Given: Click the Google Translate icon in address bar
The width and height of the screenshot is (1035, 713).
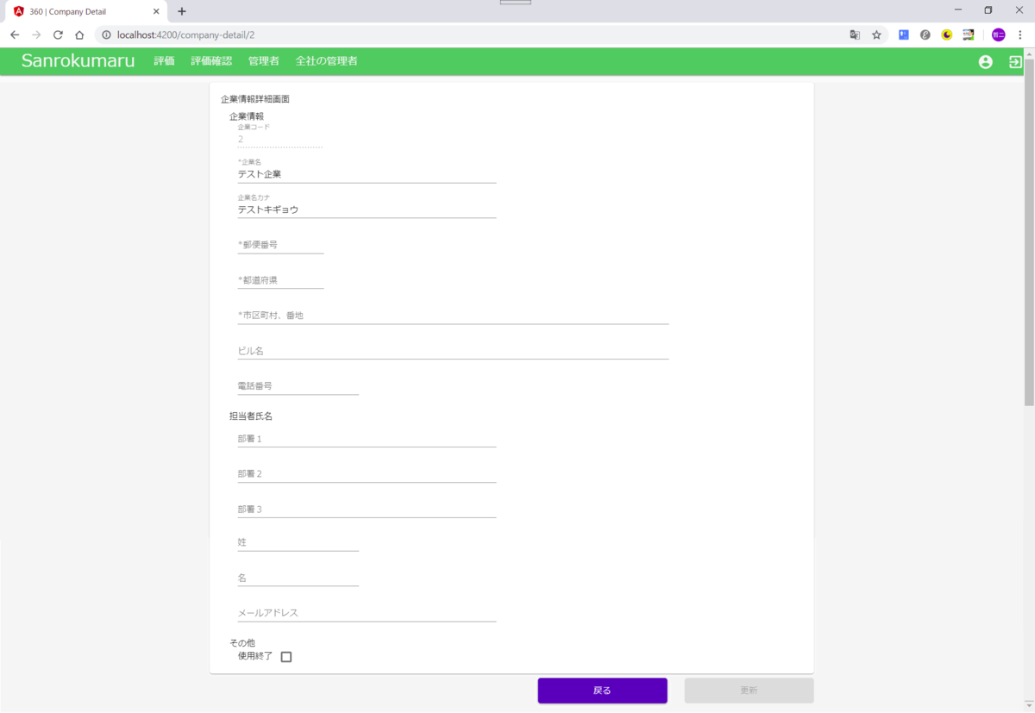Looking at the screenshot, I should 855,35.
